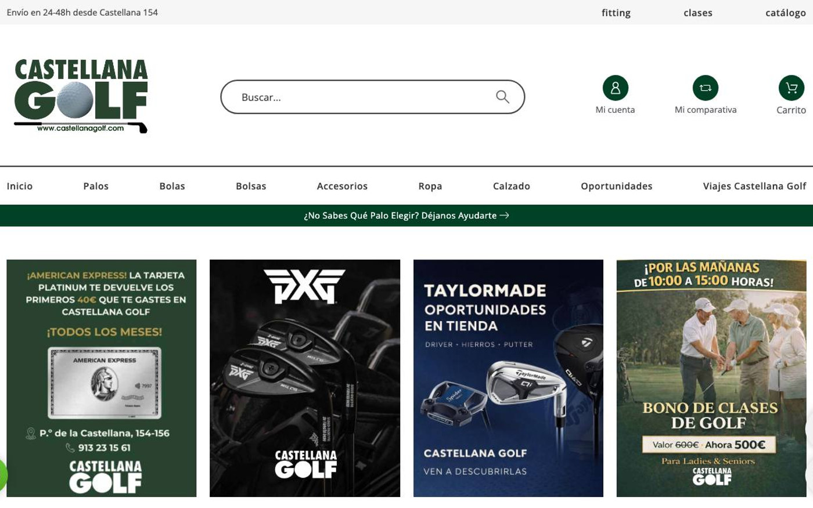Open the TaylorMade Oportunidades banner
This screenshot has width=813, height=508.
508,378
